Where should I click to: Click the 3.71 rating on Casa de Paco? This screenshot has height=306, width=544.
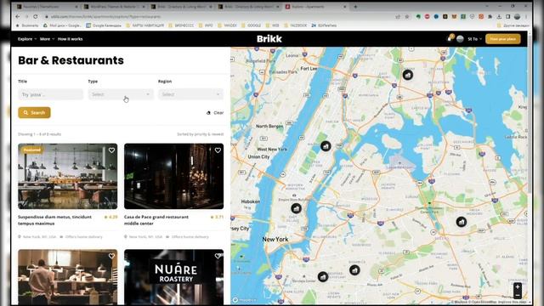click(x=218, y=217)
